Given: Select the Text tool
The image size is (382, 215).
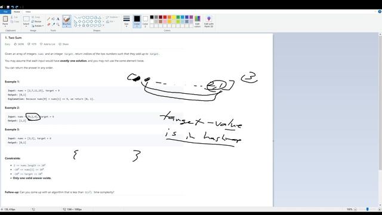Looking at the screenshot, I should (x=58, y=19).
